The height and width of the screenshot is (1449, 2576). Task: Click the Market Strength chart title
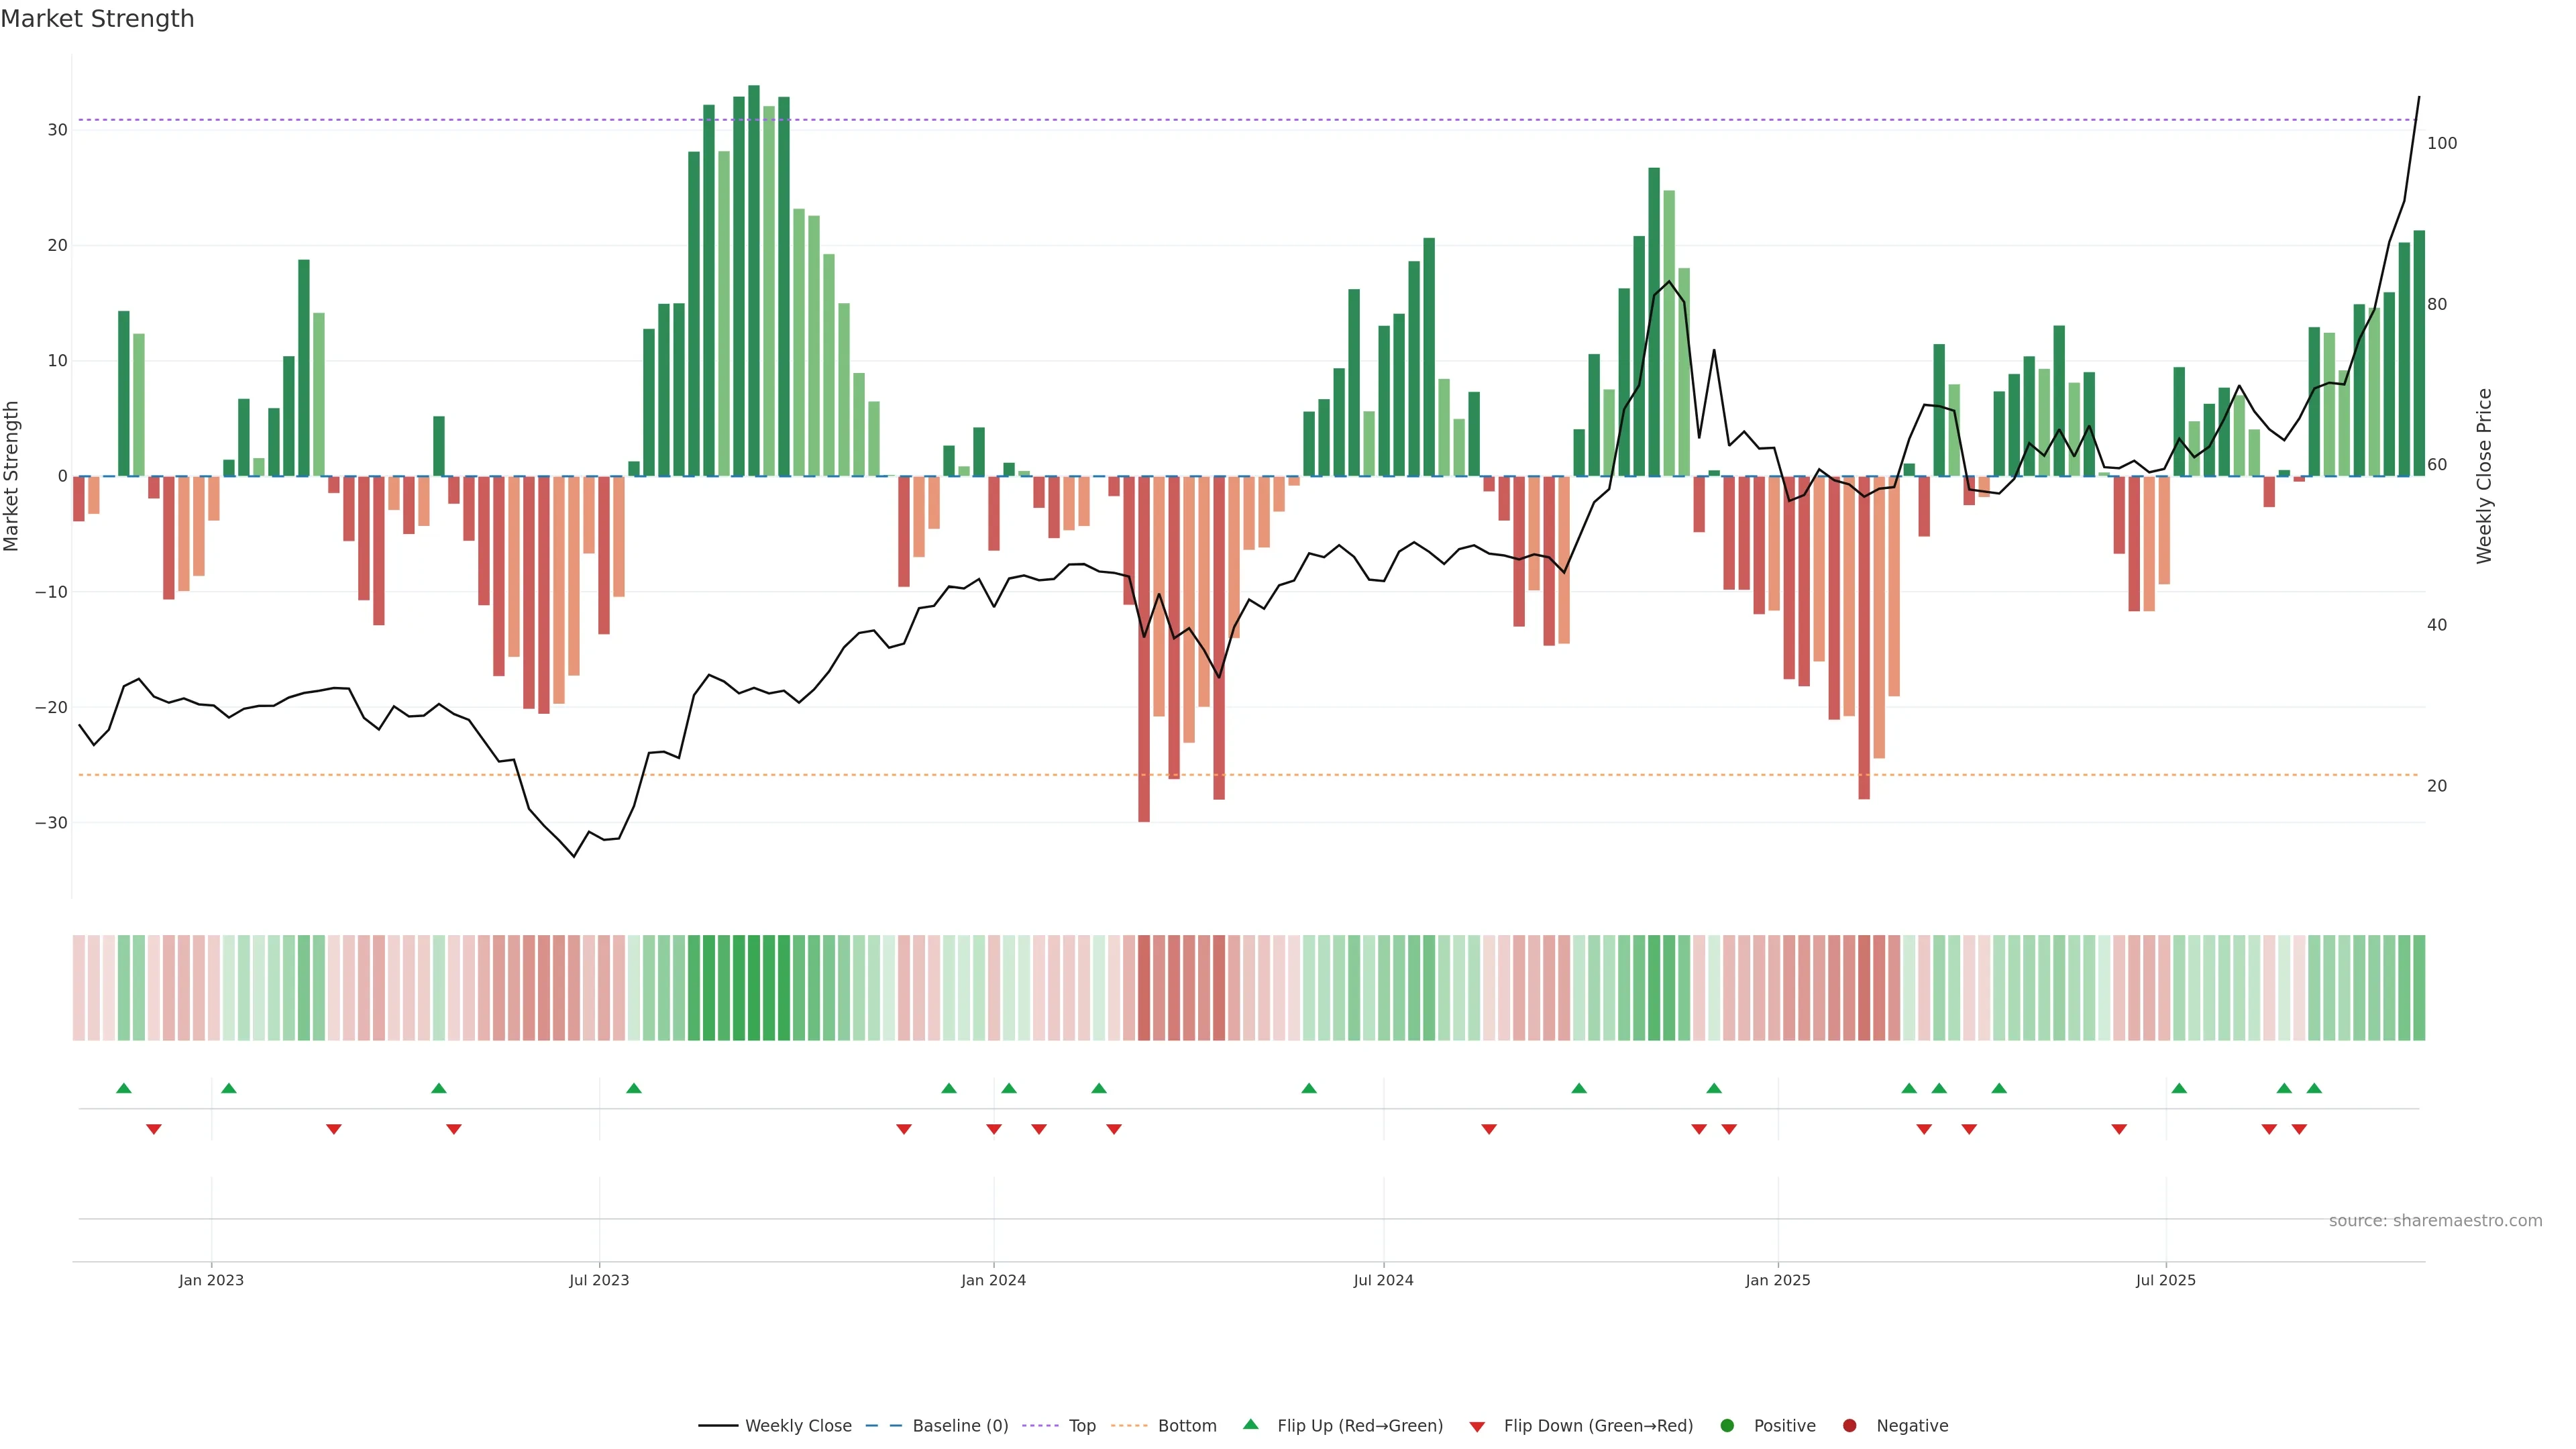[97, 19]
